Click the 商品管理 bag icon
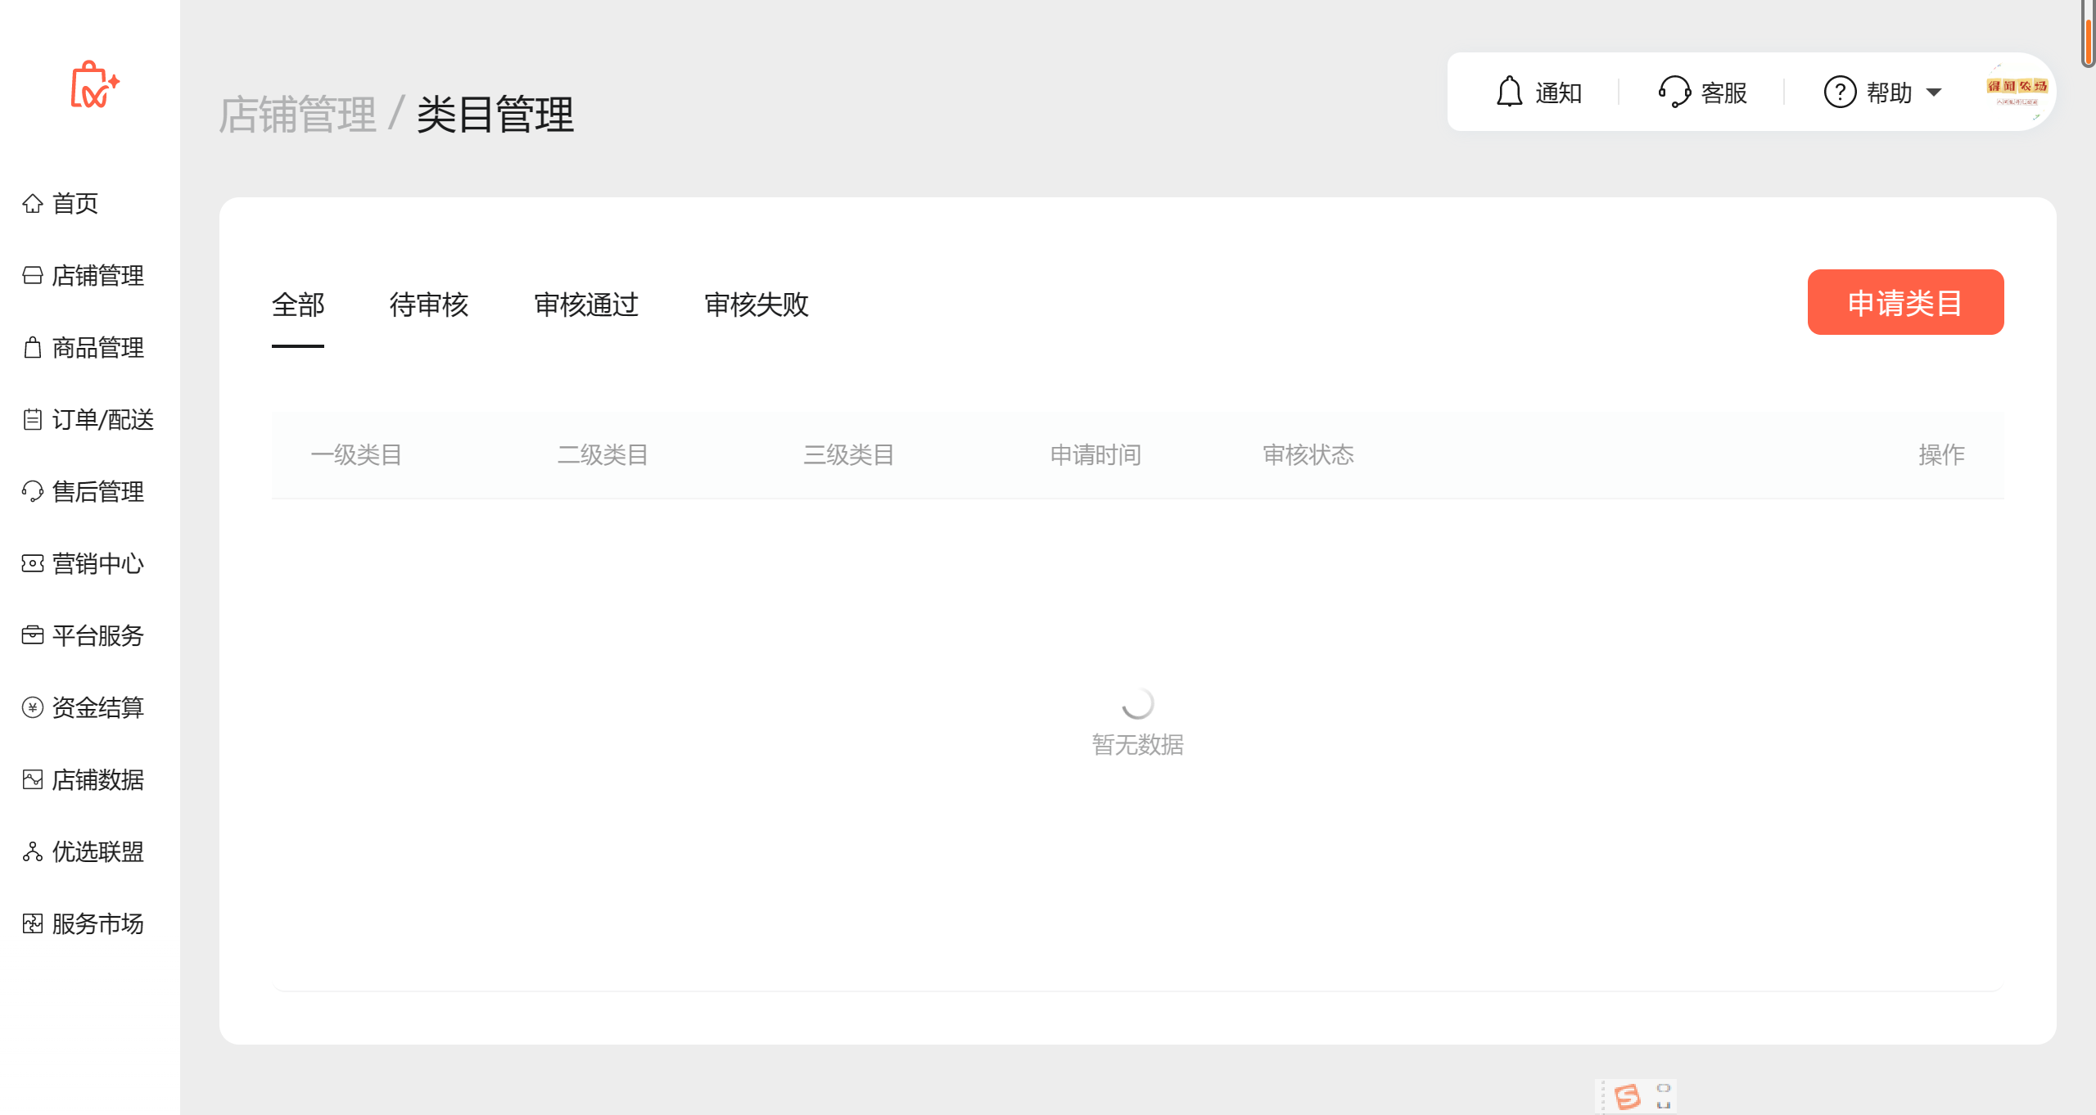The image size is (2096, 1115). (x=33, y=347)
